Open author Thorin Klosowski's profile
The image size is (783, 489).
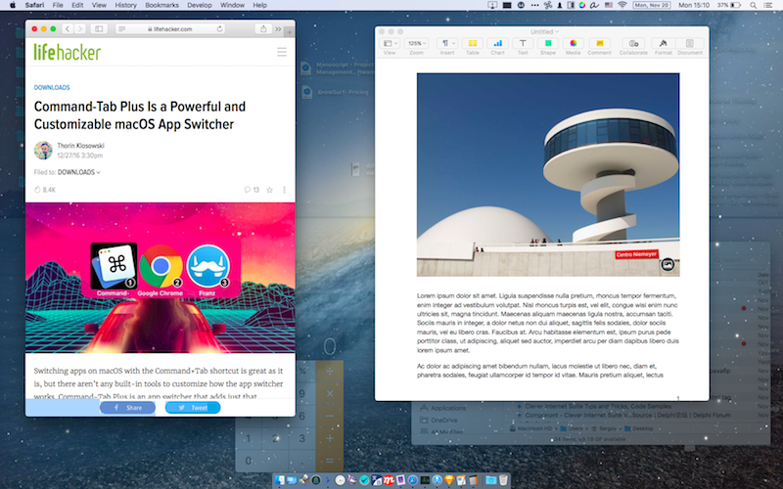pyautogui.click(x=80, y=146)
